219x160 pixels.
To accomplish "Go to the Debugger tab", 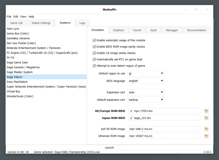I will point(172,30).
